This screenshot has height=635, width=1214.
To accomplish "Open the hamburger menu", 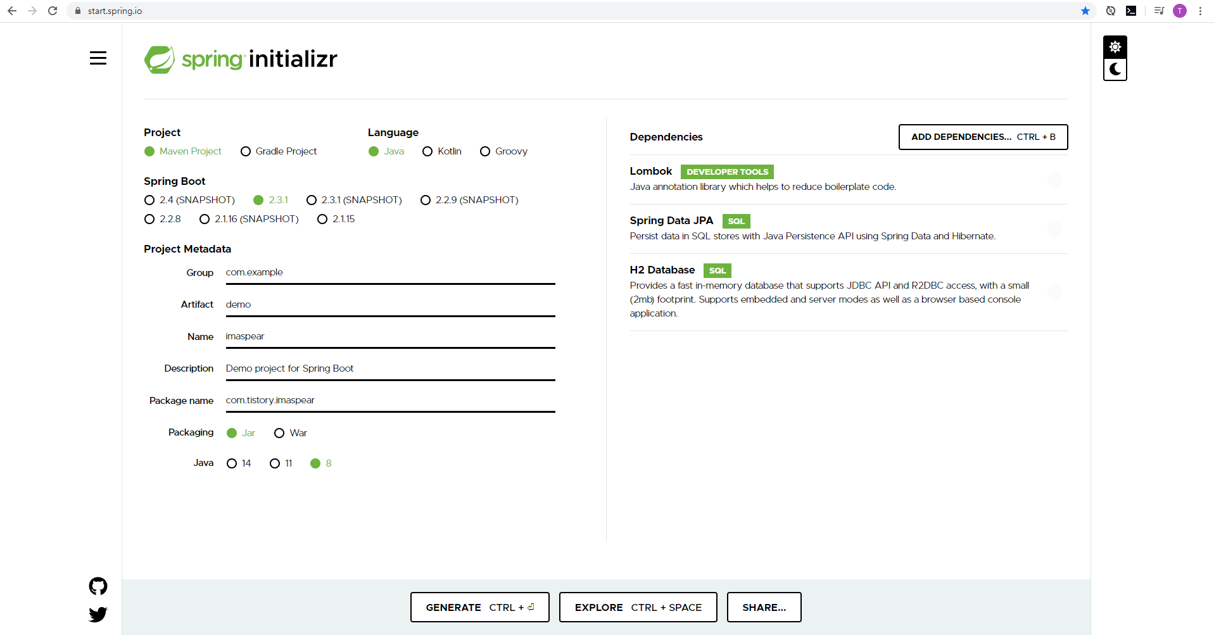I will (x=98, y=58).
